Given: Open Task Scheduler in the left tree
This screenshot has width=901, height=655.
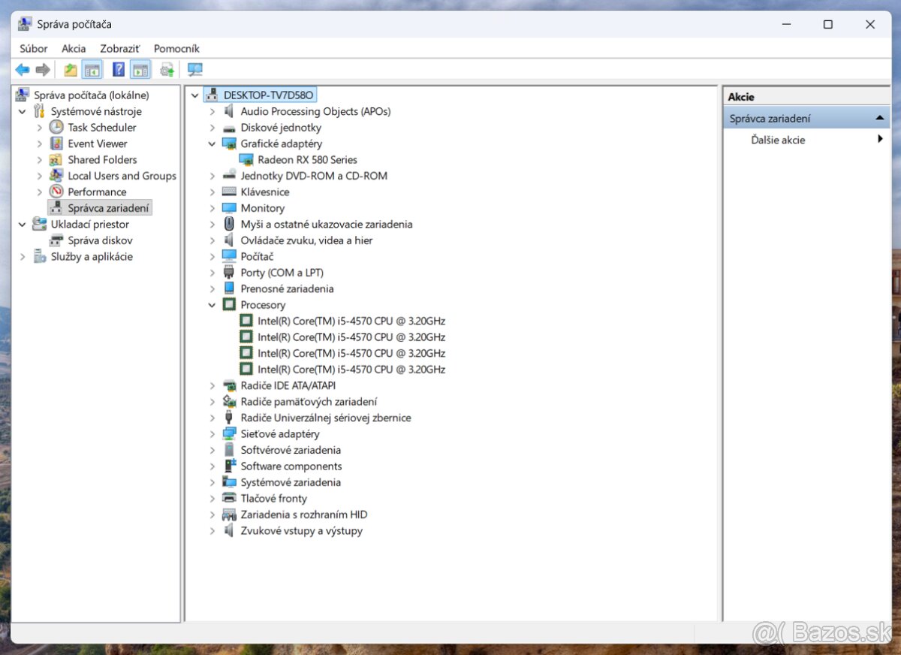Looking at the screenshot, I should 102,128.
